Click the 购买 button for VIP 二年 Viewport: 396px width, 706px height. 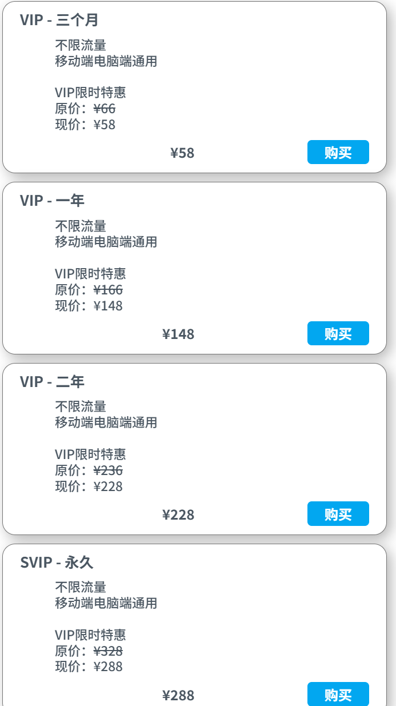(338, 514)
